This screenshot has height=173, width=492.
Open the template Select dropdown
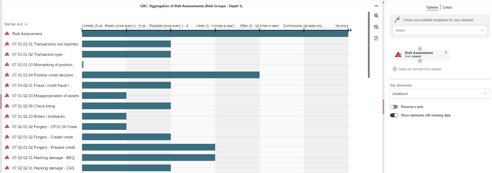pos(440,30)
